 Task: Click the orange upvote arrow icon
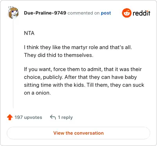(10, 117)
